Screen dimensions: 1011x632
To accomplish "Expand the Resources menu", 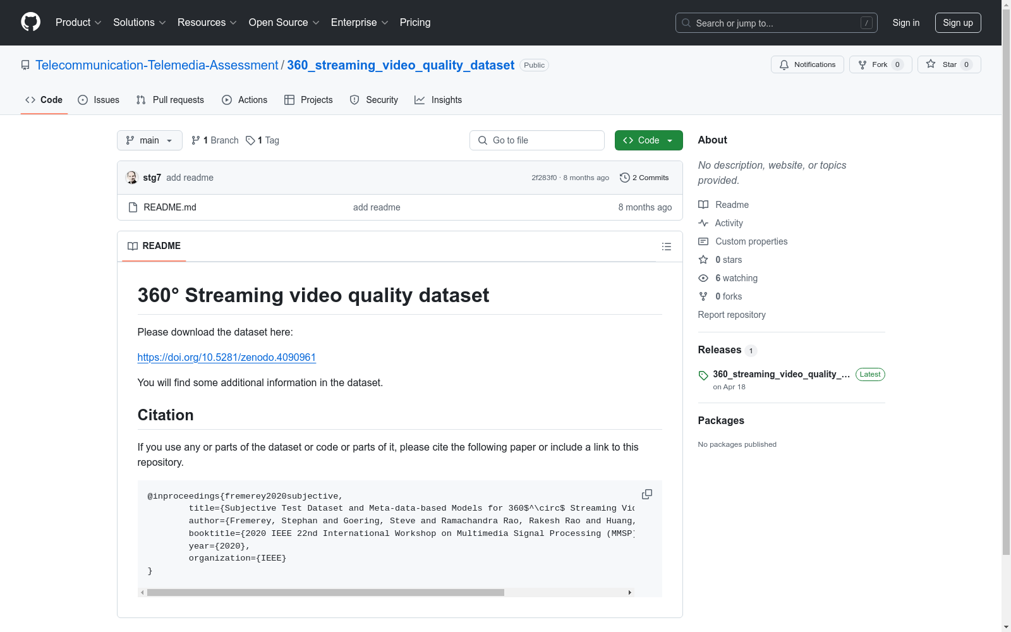I will [207, 23].
